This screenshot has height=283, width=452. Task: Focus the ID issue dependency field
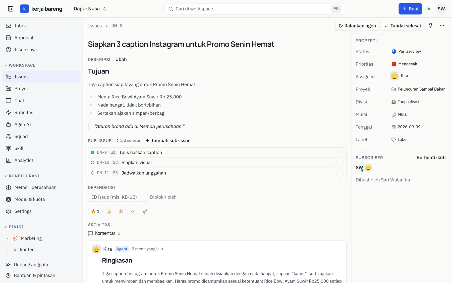(x=118, y=197)
